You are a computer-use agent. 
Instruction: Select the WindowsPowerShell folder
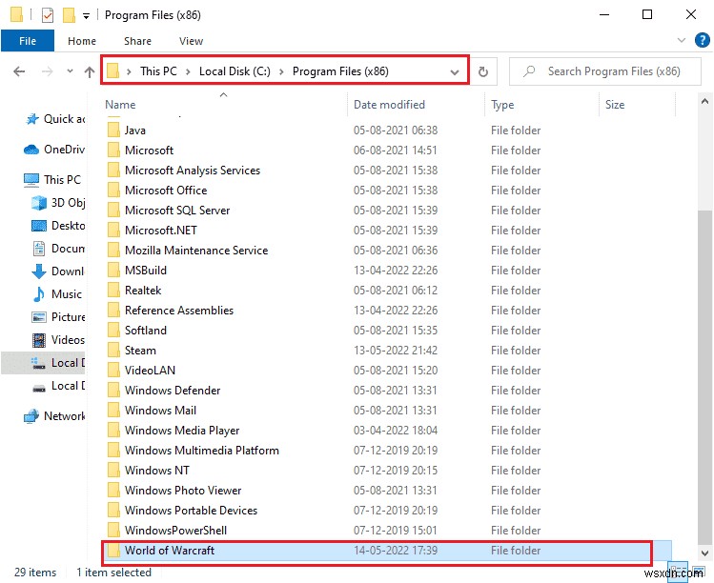point(175,531)
